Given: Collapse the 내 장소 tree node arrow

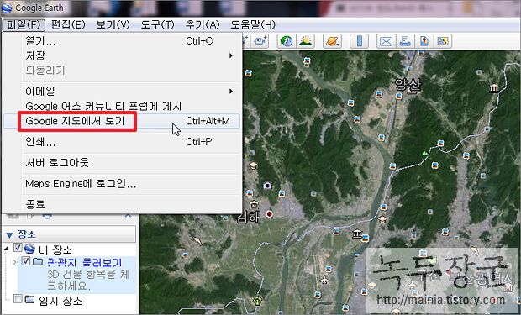Looking at the screenshot, I should coord(7,249).
